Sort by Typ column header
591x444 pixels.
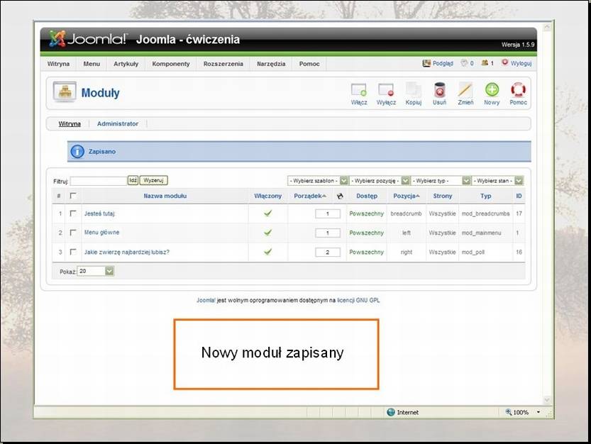pyautogui.click(x=486, y=196)
